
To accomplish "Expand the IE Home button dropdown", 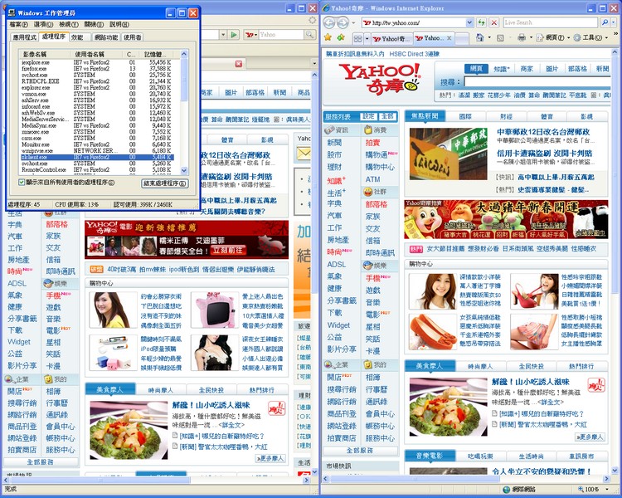I will (489, 37).
